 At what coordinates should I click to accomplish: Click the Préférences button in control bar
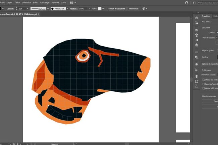pos(134,8)
